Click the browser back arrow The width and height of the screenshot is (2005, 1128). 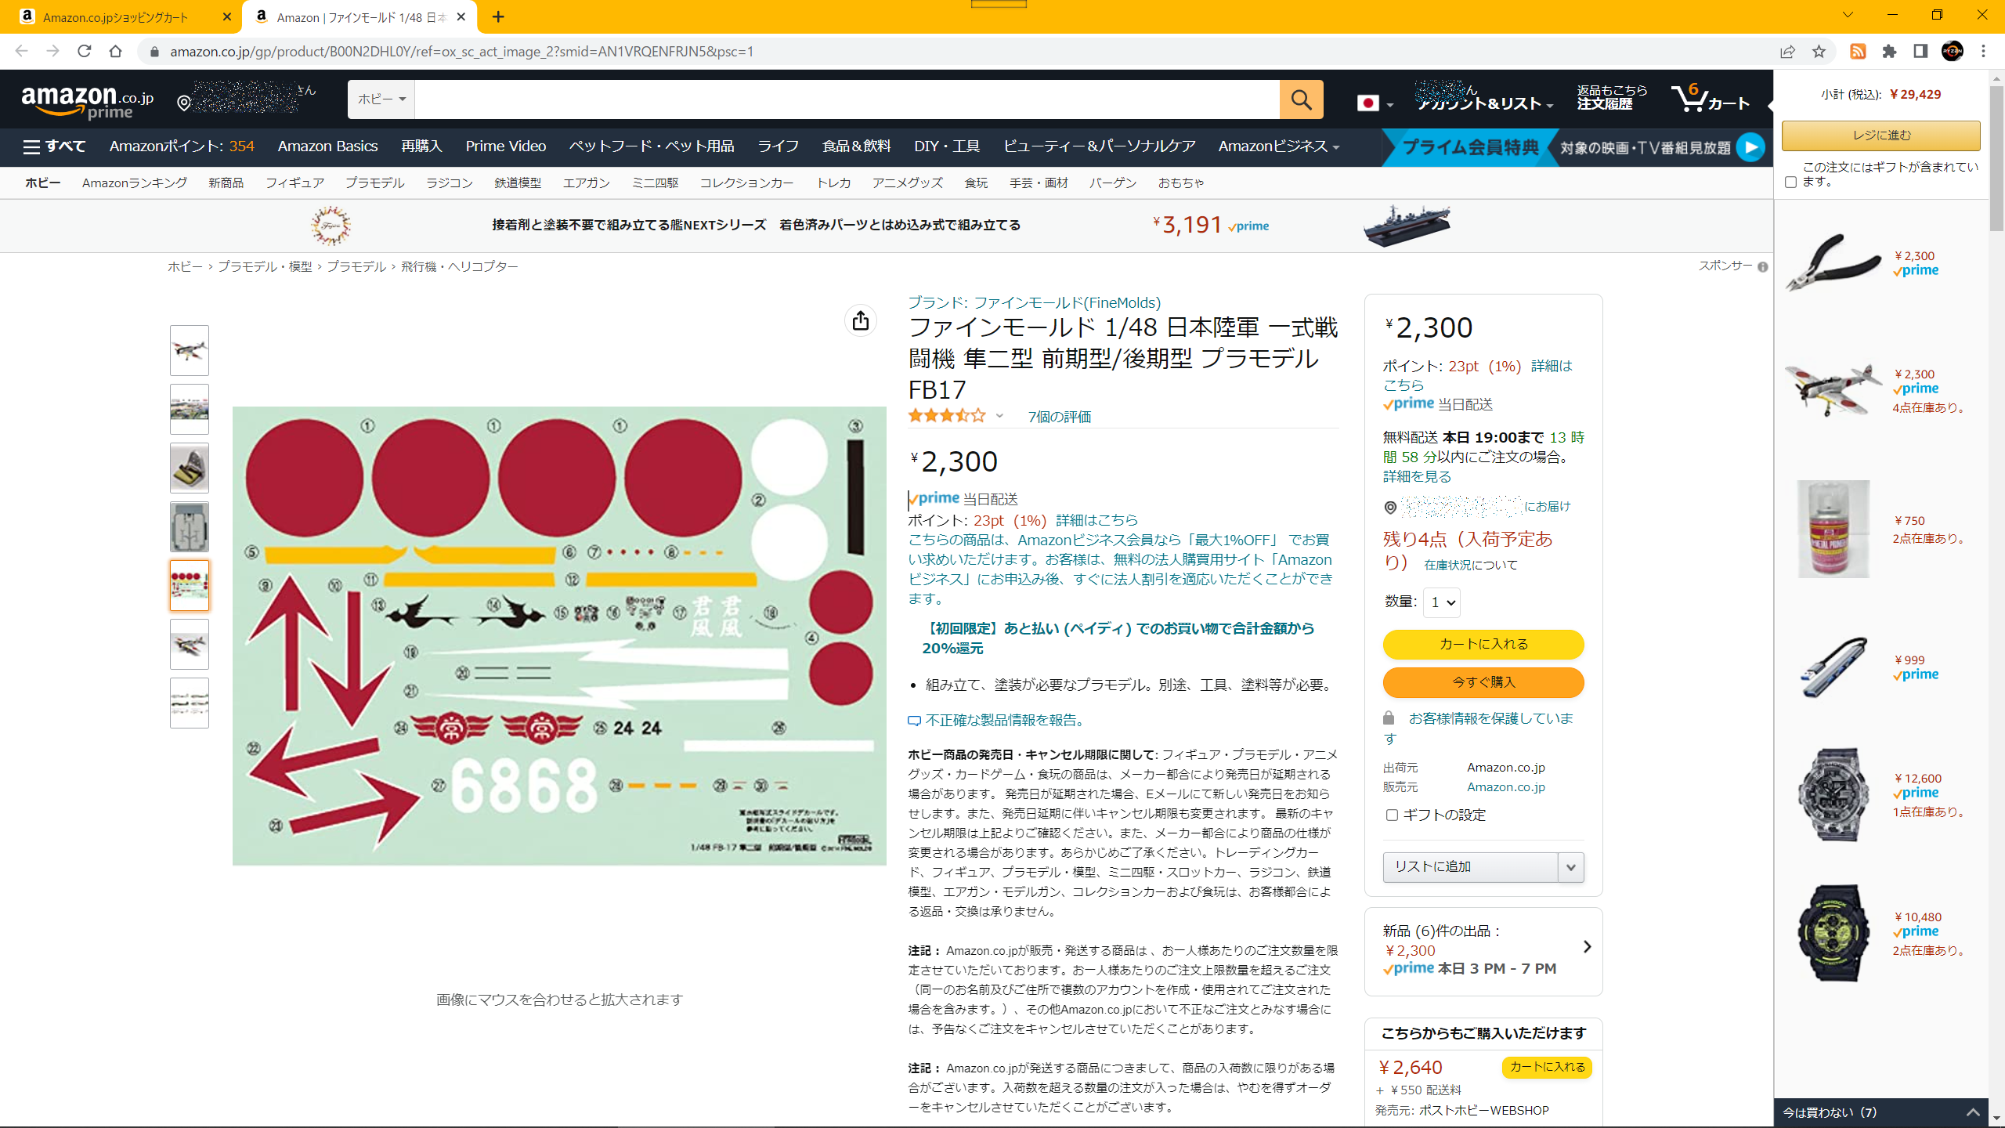click(x=21, y=51)
